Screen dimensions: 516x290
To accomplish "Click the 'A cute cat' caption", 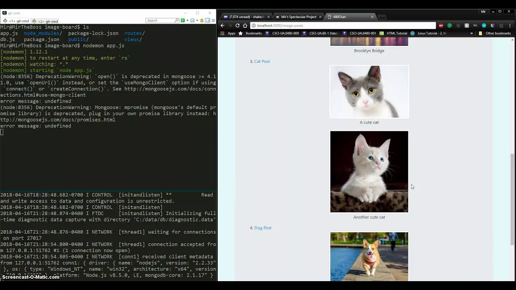I will (x=369, y=122).
